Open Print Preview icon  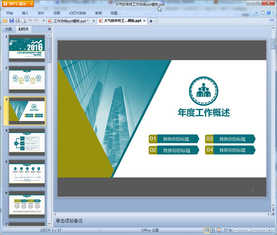coord(24,21)
